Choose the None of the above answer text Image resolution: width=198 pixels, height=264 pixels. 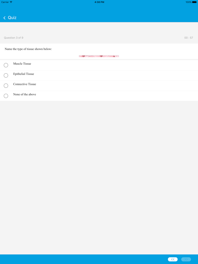[x=25, y=95]
